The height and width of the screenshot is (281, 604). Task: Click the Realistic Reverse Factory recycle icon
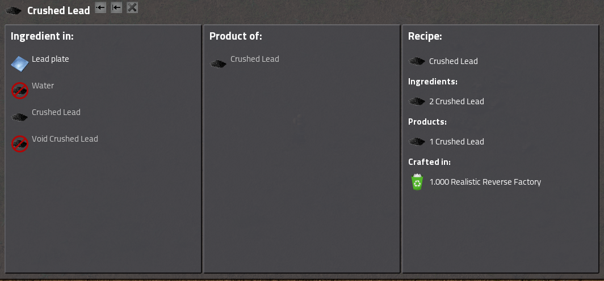coord(417,182)
